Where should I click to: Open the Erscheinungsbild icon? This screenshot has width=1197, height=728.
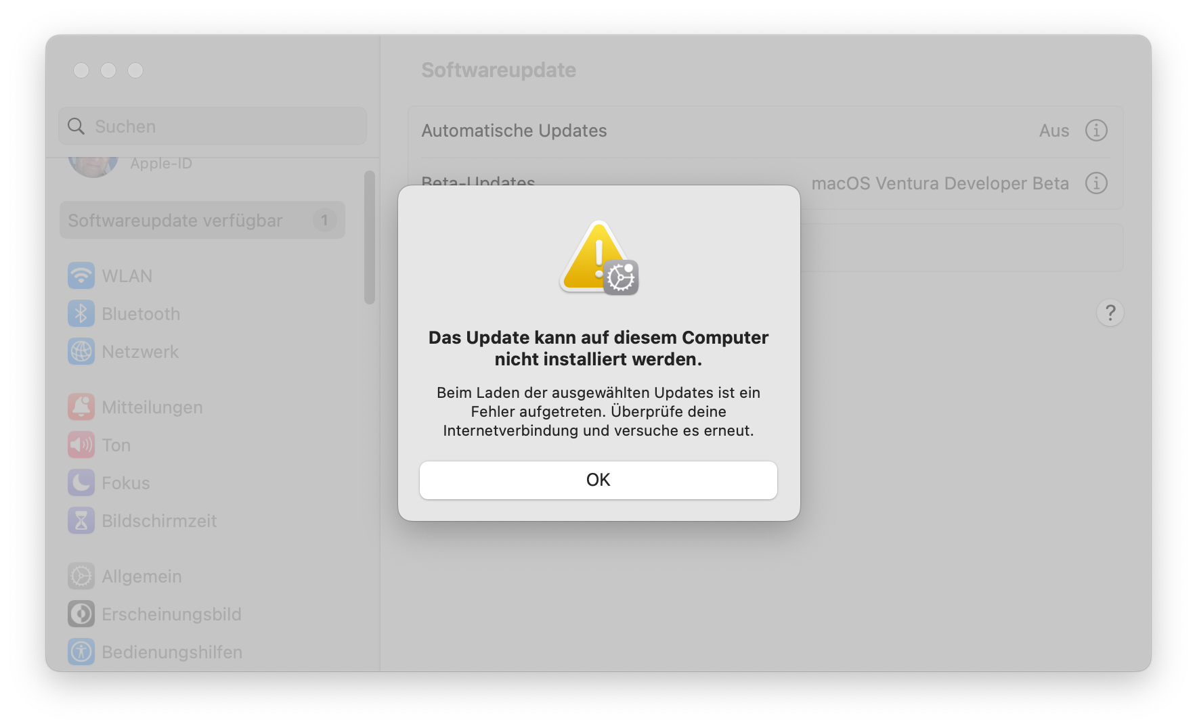coord(81,614)
